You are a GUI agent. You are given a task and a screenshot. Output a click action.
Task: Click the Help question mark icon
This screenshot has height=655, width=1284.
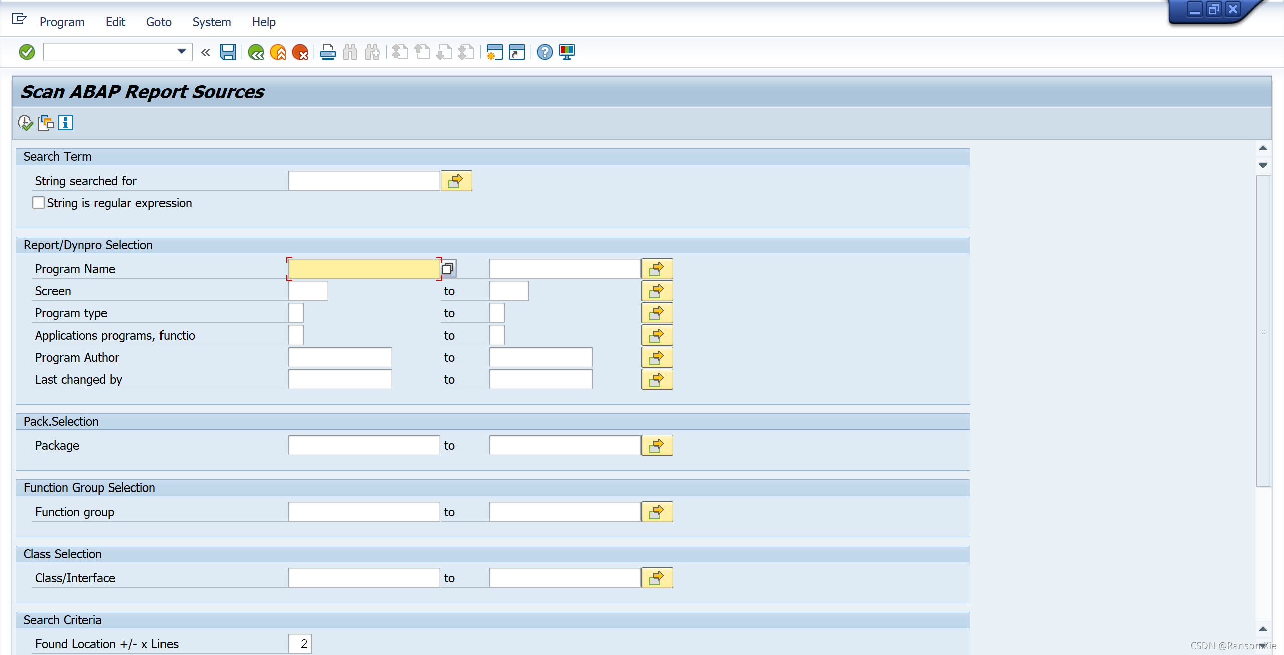[x=544, y=52]
